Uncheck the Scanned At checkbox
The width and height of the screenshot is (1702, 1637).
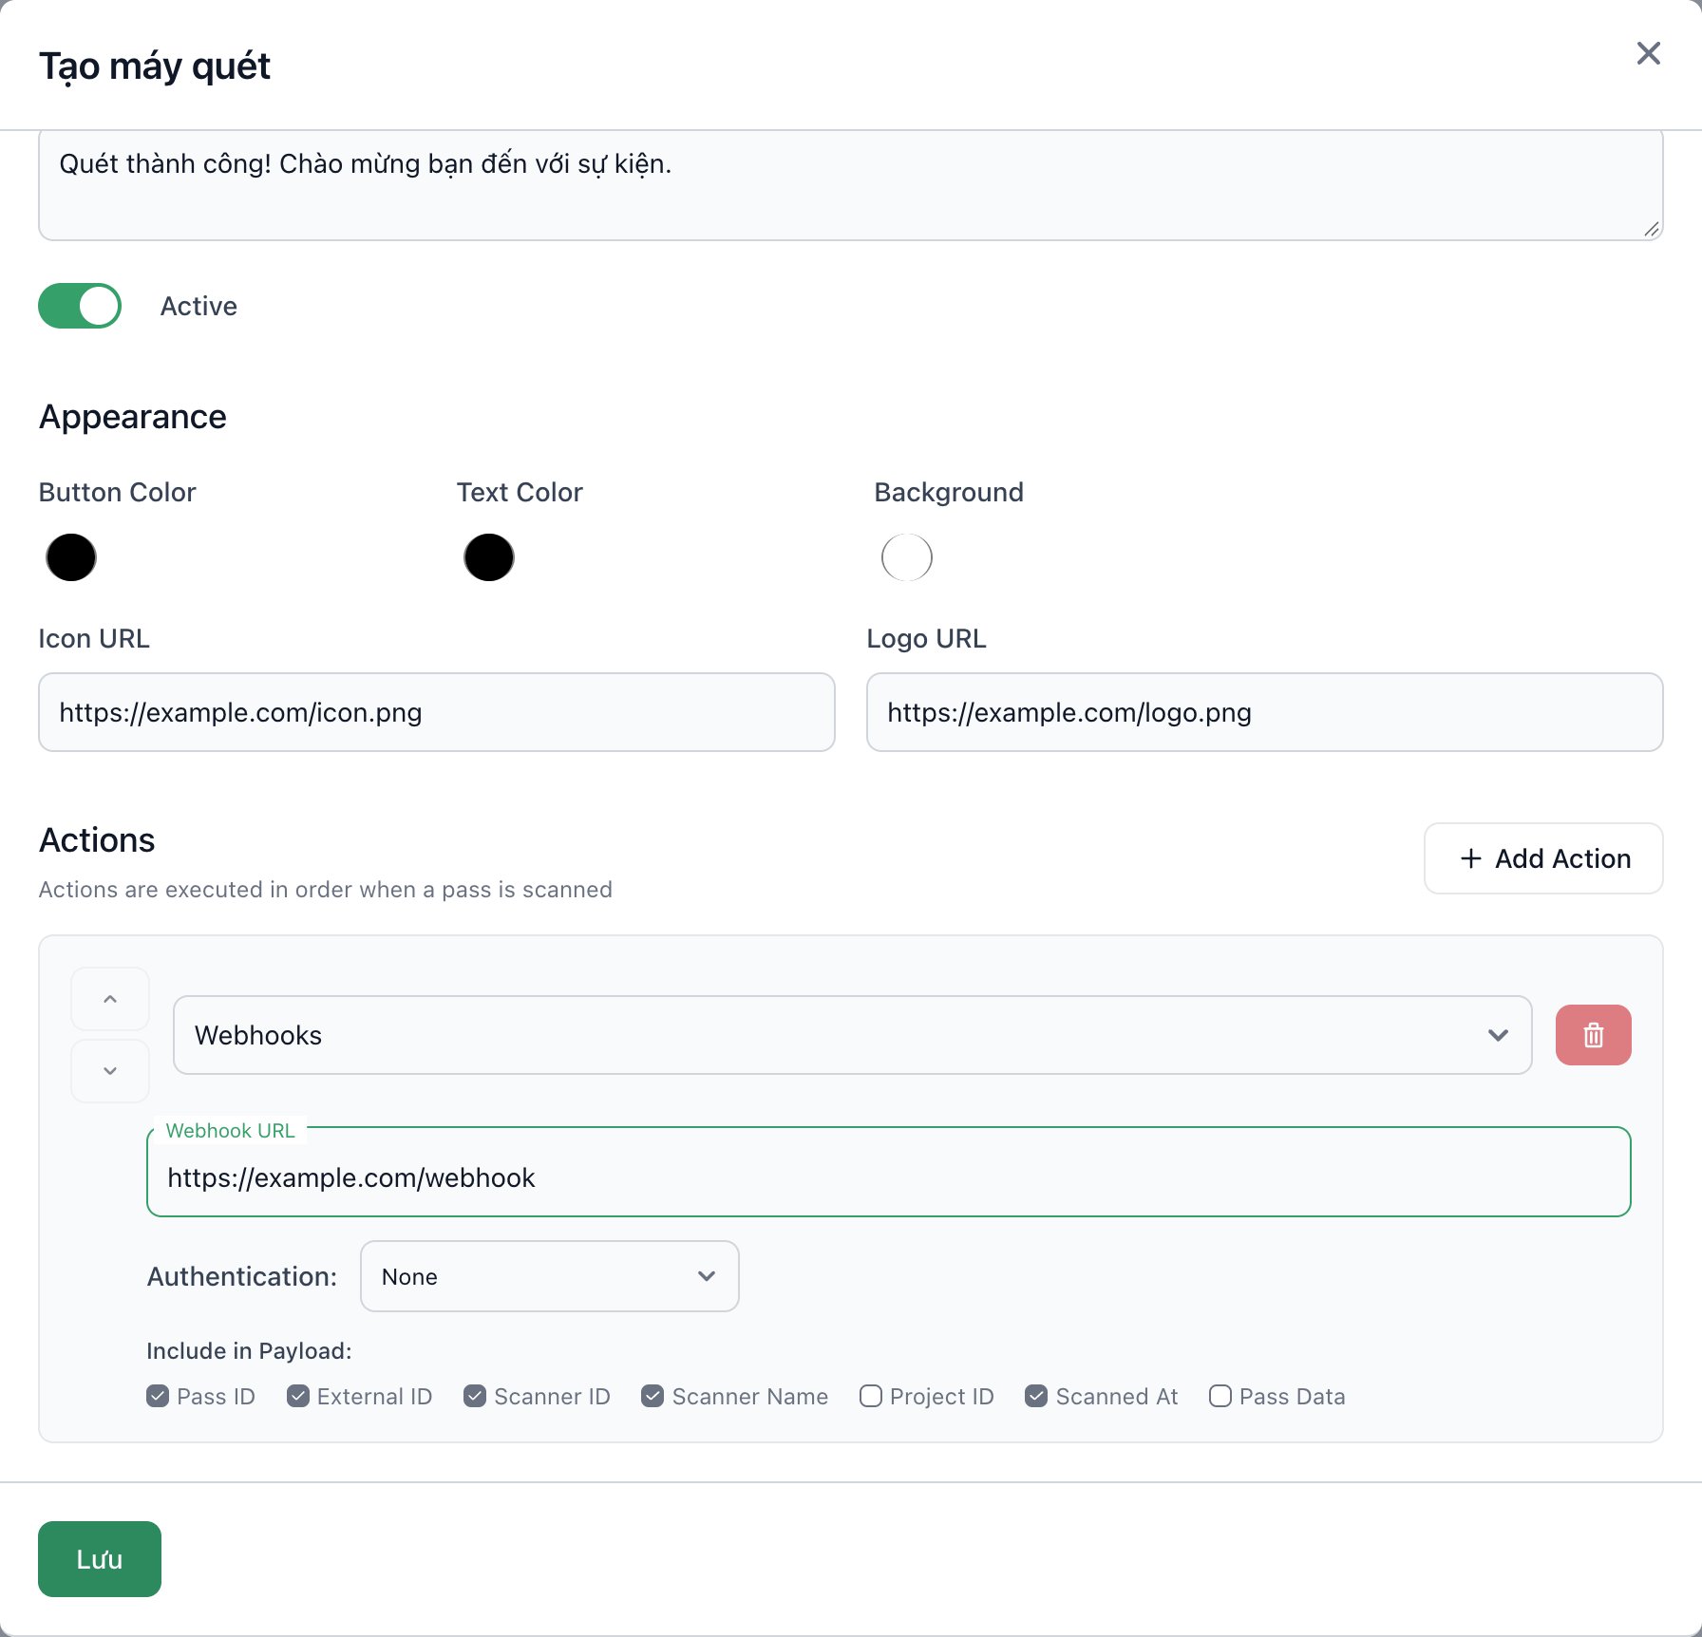tap(1036, 1396)
